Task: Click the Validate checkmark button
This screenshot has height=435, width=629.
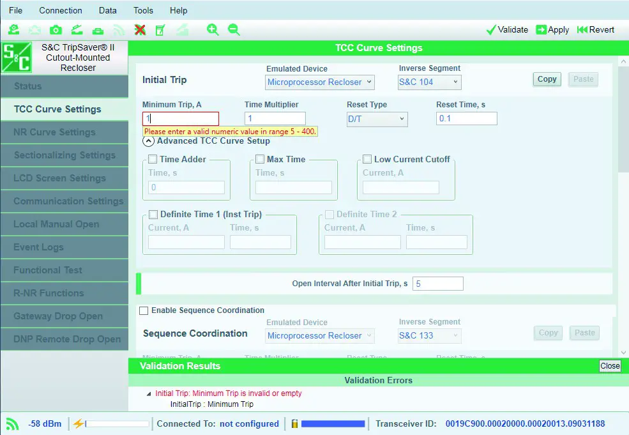Action: pos(507,29)
